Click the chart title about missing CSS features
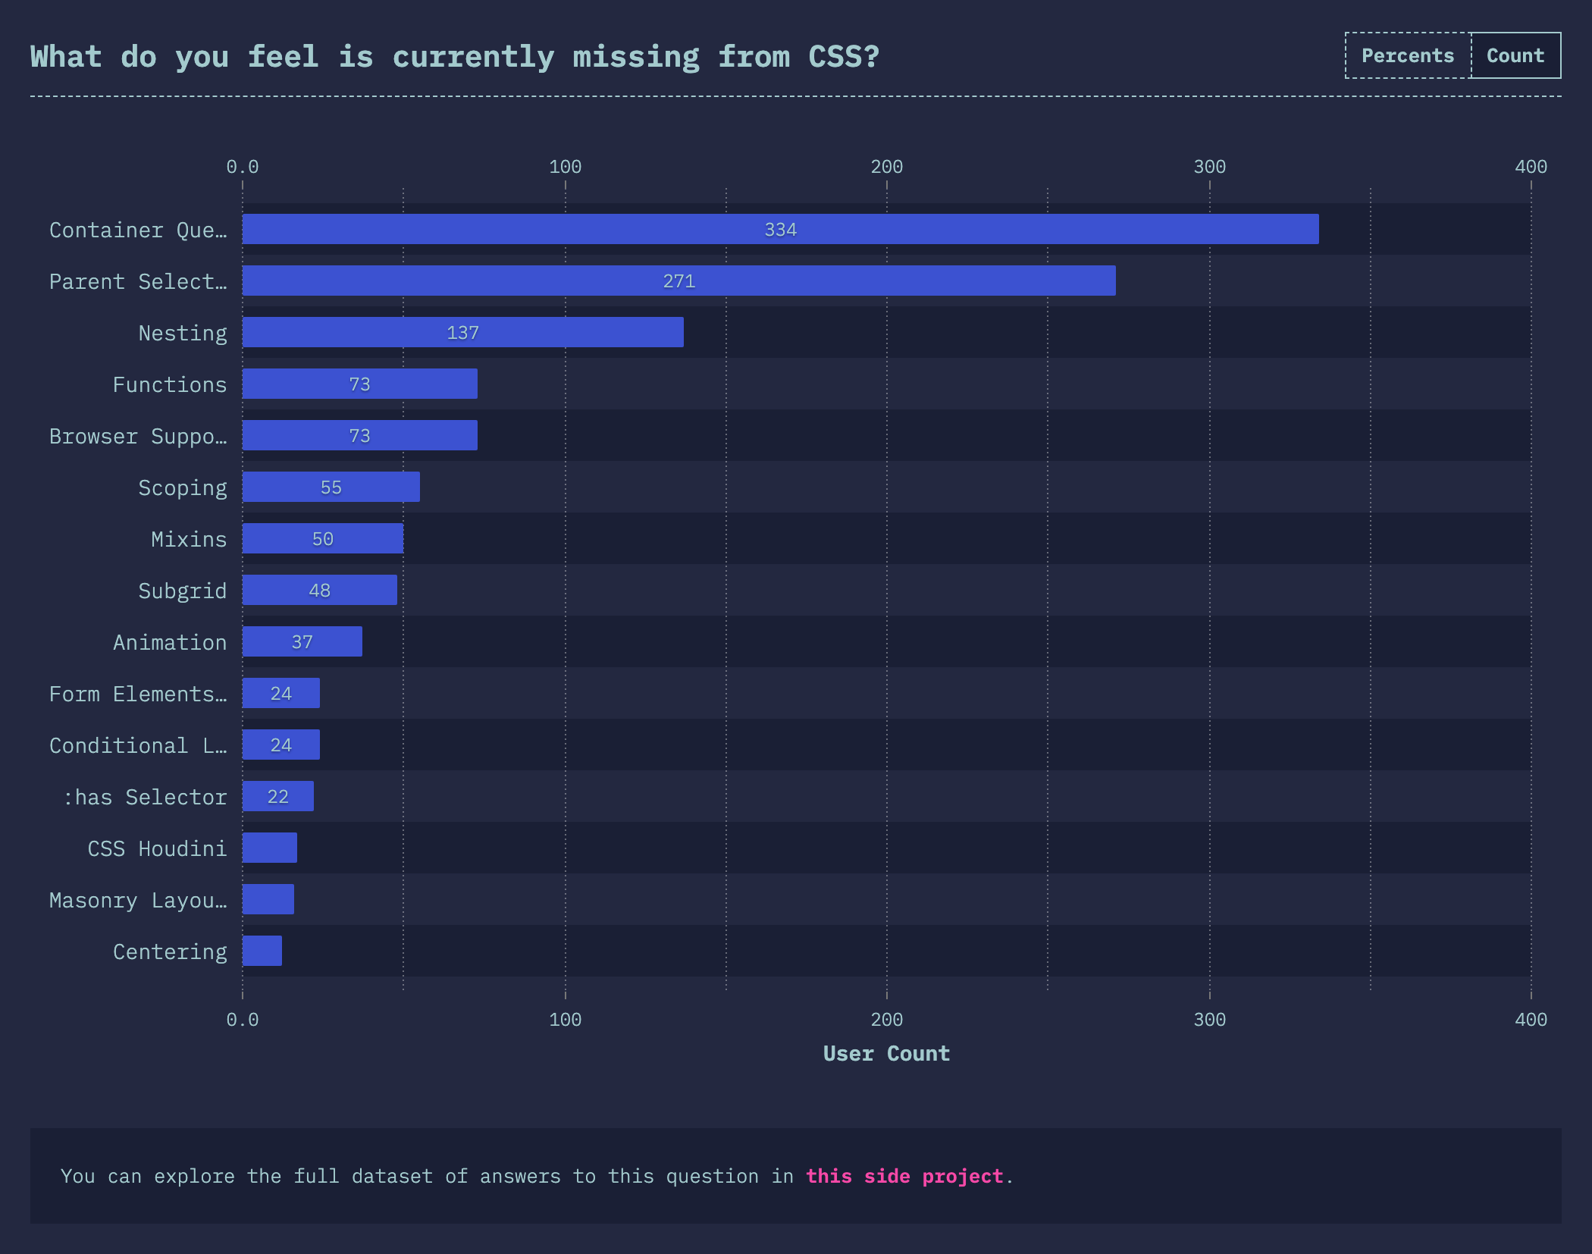Screen dimensions: 1592x1254 click(x=453, y=55)
